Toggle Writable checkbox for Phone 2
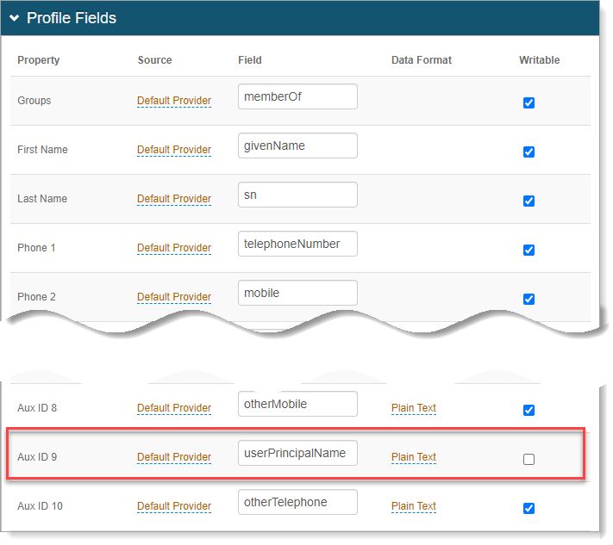Screen dimensions: 613x545 click(529, 299)
